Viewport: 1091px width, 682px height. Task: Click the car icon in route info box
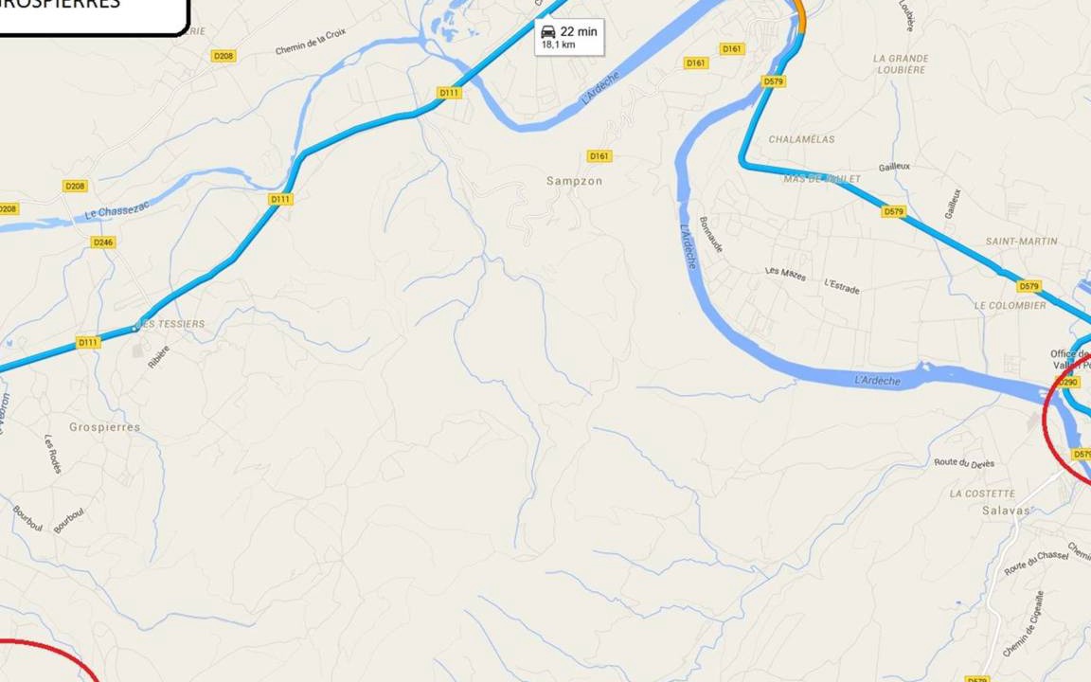click(x=548, y=32)
